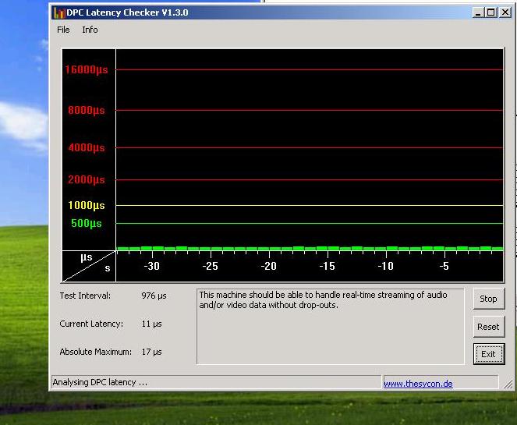This screenshot has height=425, width=517.
Task: Click the 8000µs scale label
Action: (87, 110)
